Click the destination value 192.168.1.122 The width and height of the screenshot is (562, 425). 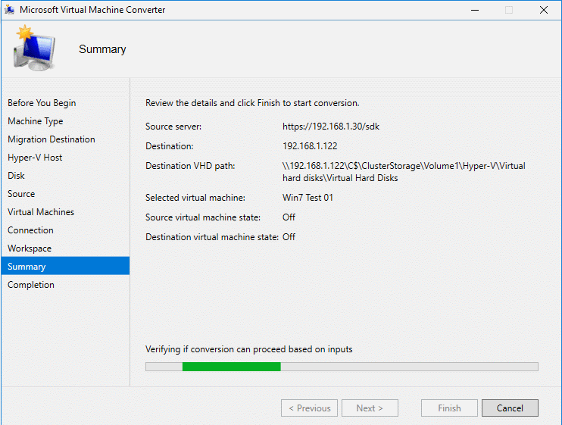[310, 146]
